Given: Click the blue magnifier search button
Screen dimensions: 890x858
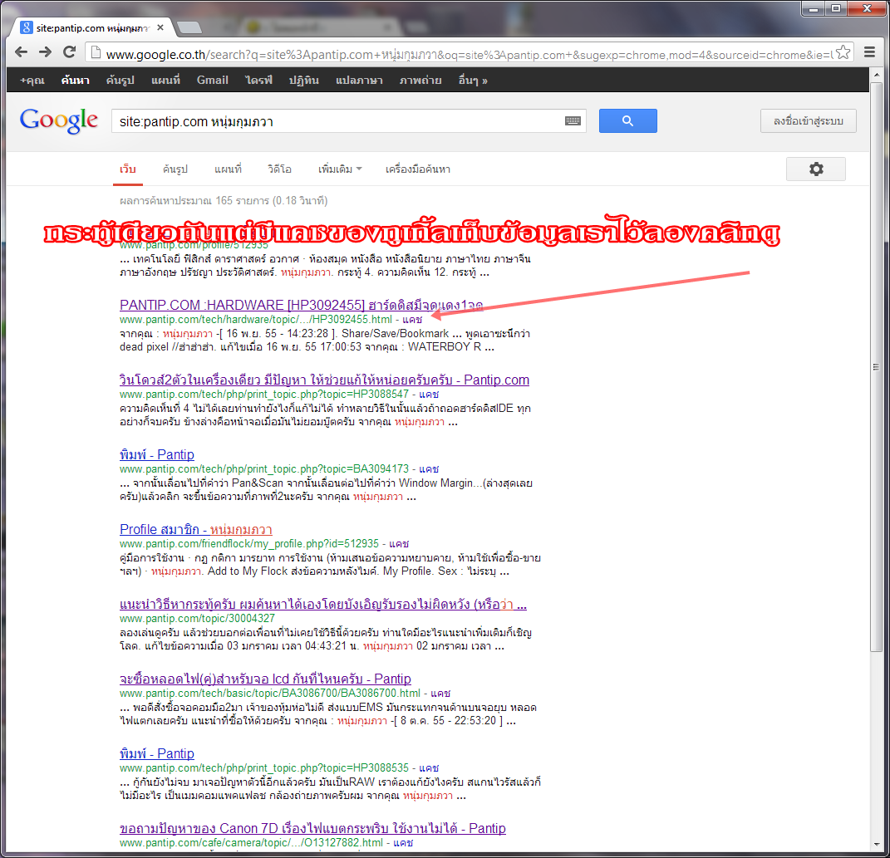Looking at the screenshot, I should coord(627,121).
